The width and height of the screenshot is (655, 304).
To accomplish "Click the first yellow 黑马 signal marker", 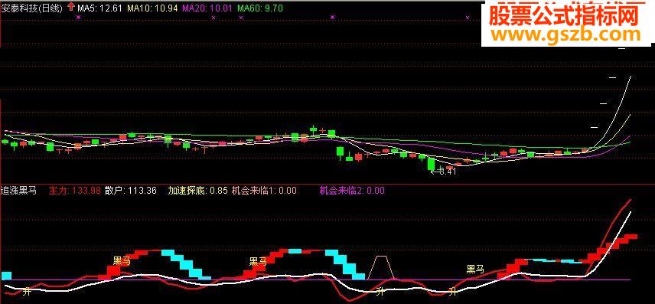I will coord(122,261).
